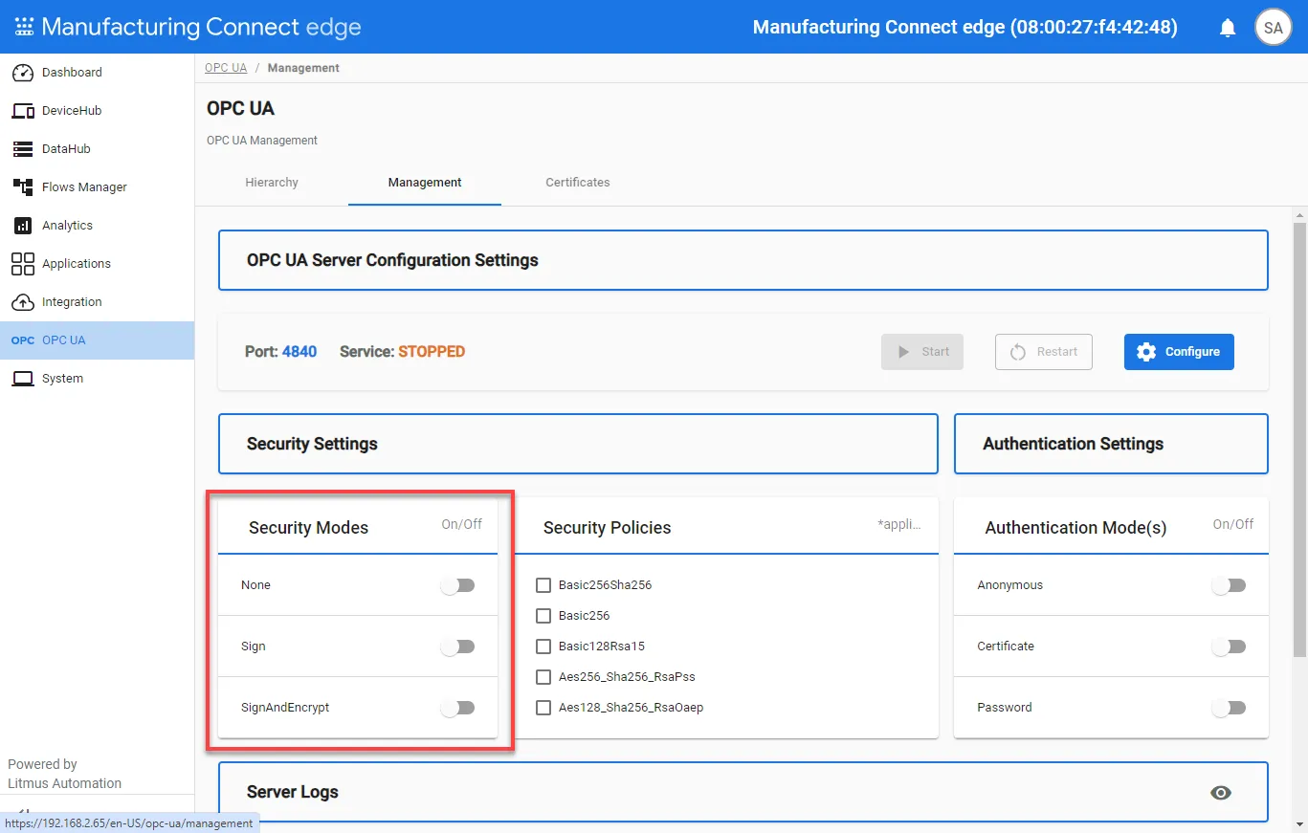The width and height of the screenshot is (1308, 833).
Task: Click the Restart service button
Action: [1044, 352]
